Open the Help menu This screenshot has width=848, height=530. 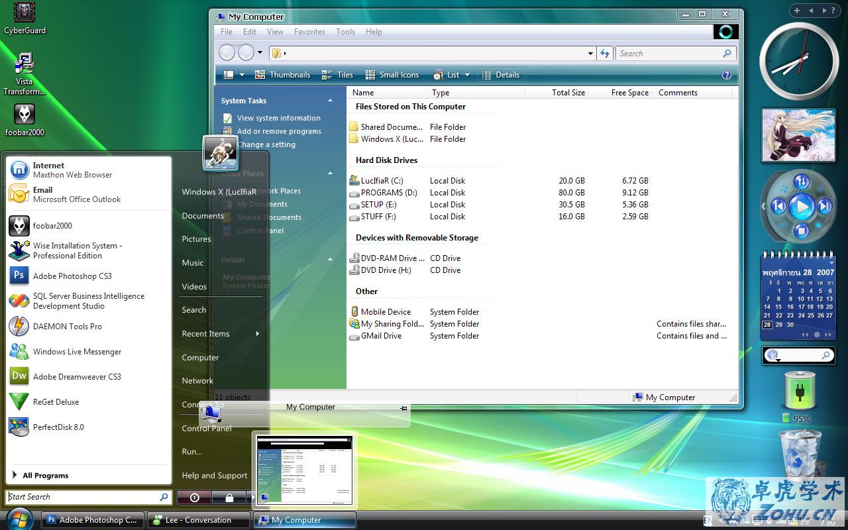pos(374,32)
